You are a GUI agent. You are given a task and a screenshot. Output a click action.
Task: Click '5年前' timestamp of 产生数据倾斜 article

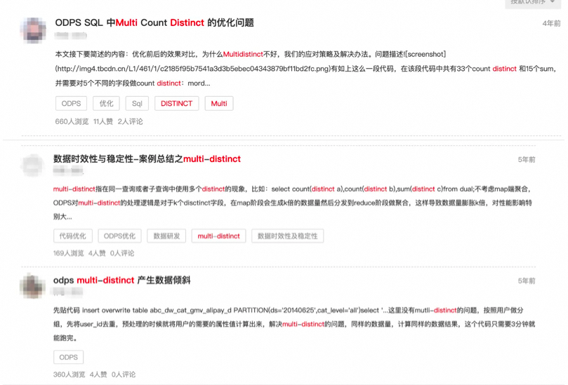[527, 281]
